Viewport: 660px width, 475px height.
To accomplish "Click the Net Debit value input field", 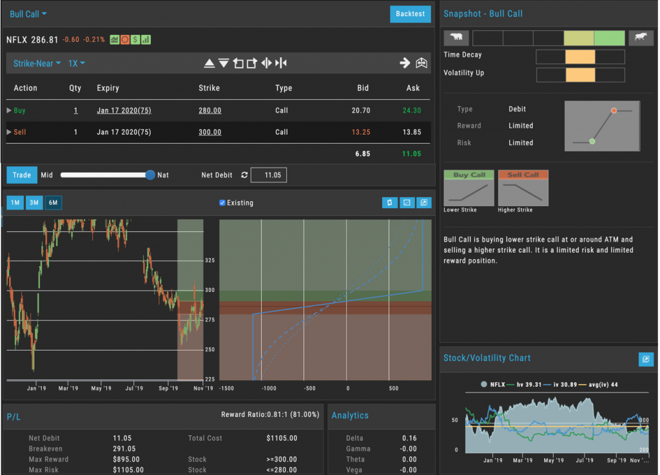I will coord(269,175).
